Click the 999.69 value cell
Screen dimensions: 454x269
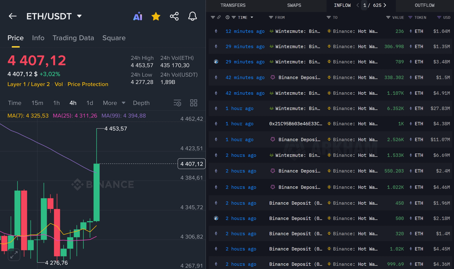395,264
